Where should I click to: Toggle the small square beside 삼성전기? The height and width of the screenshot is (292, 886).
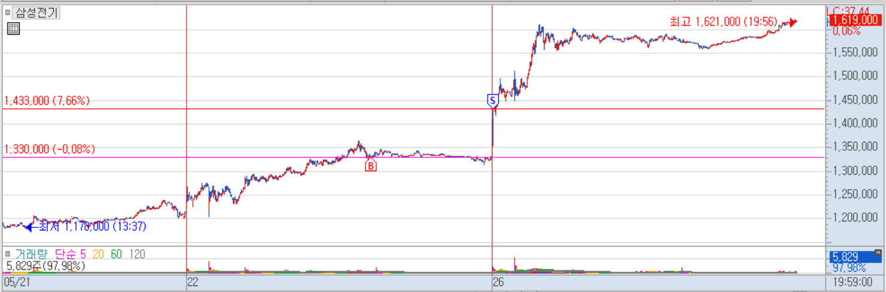(8, 12)
